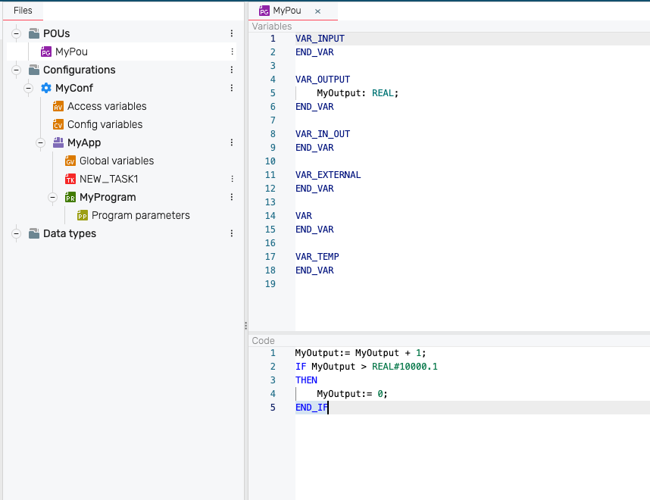The image size is (650, 500).
Task: Select the Global variables tree item
Action: pyautogui.click(x=116, y=161)
